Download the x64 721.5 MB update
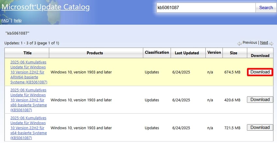The height and width of the screenshot is (143, 277). pos(260,127)
